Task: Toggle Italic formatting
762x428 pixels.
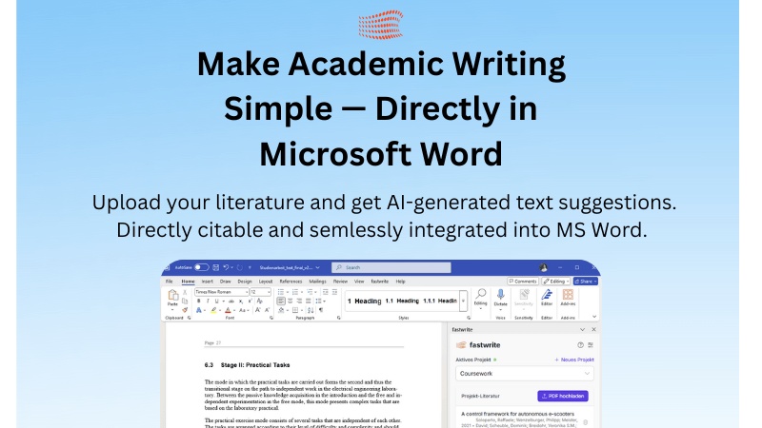Action: pyautogui.click(x=207, y=301)
